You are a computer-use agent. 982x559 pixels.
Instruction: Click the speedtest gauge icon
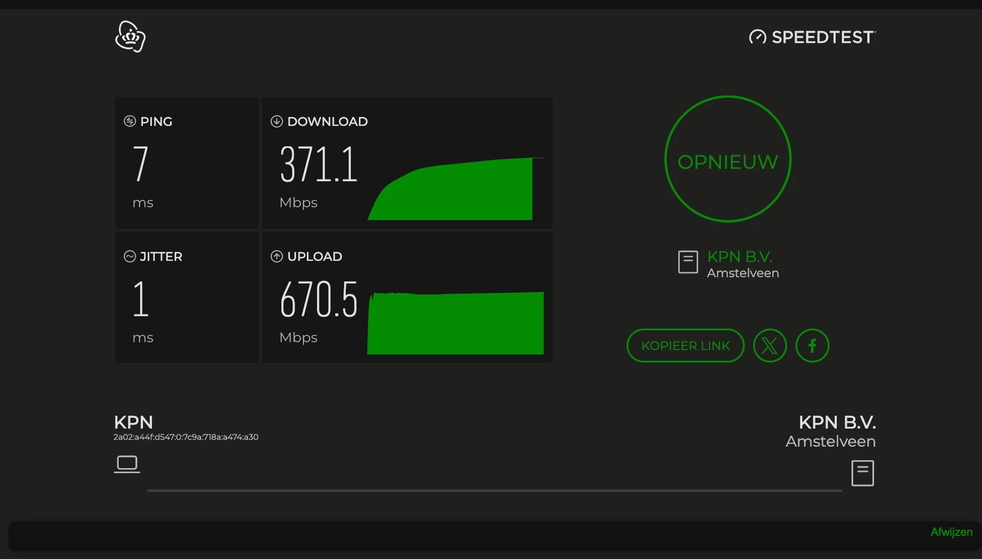pyautogui.click(x=758, y=37)
